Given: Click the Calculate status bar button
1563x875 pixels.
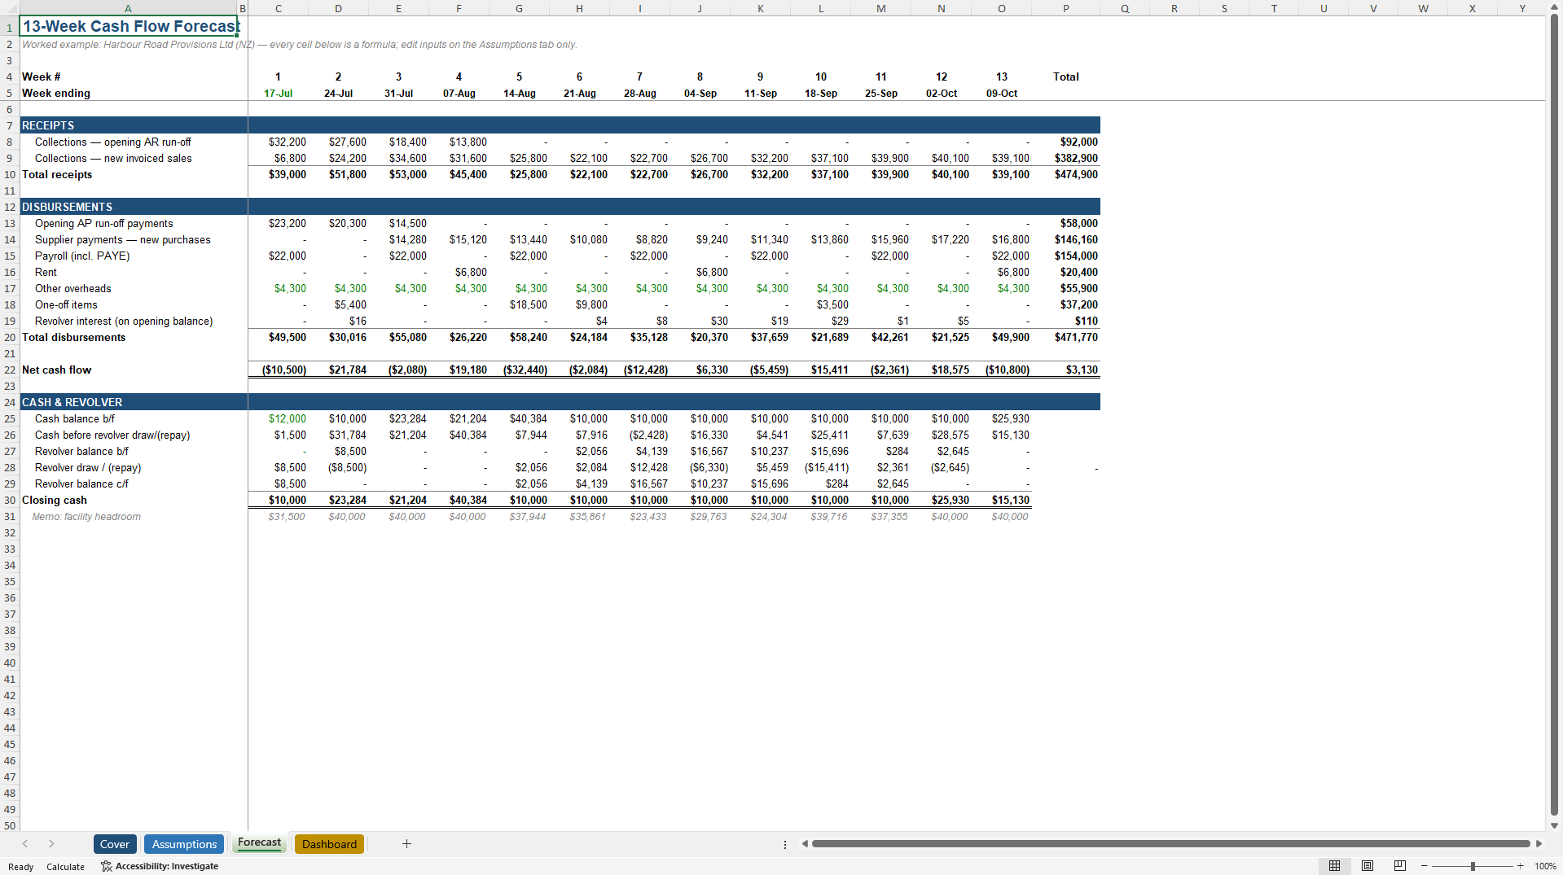Looking at the screenshot, I should pyautogui.click(x=65, y=867).
